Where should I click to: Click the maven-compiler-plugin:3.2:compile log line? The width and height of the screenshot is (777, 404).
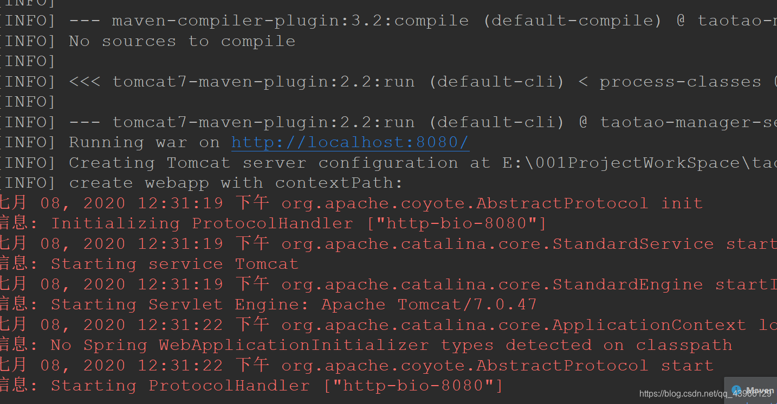tap(388, 21)
